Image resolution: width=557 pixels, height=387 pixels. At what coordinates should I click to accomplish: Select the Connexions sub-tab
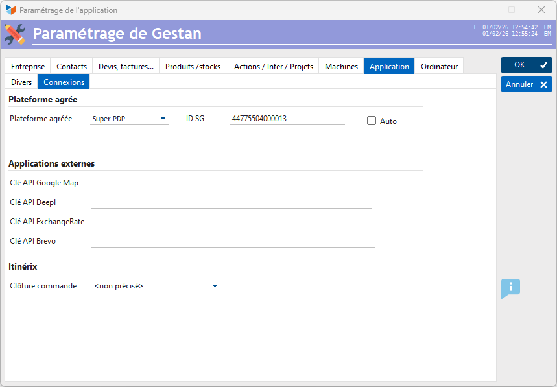pos(64,82)
